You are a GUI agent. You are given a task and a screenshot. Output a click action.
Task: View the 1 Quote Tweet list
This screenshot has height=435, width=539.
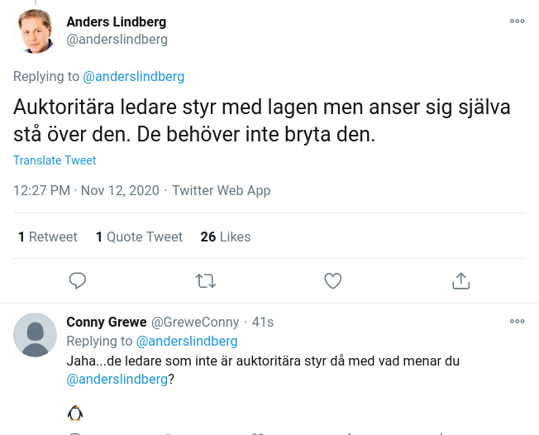139,237
